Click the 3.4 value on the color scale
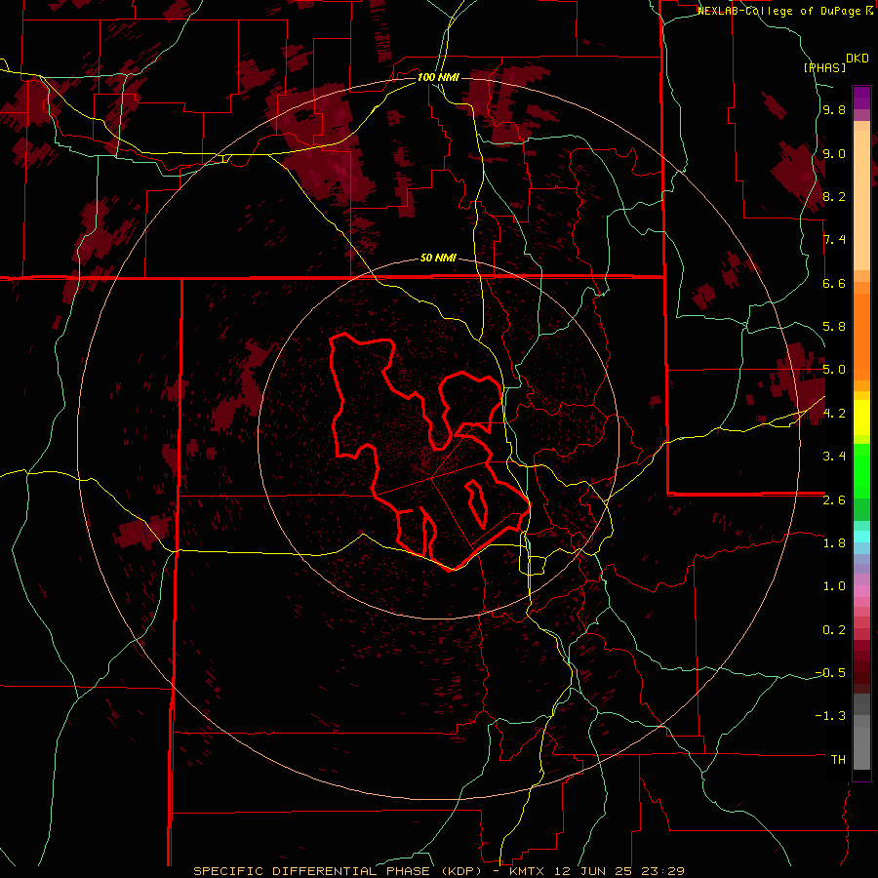Screen dimensions: 878x878 pos(834,457)
